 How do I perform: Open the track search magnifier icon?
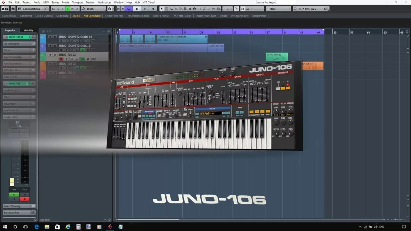tap(109, 31)
